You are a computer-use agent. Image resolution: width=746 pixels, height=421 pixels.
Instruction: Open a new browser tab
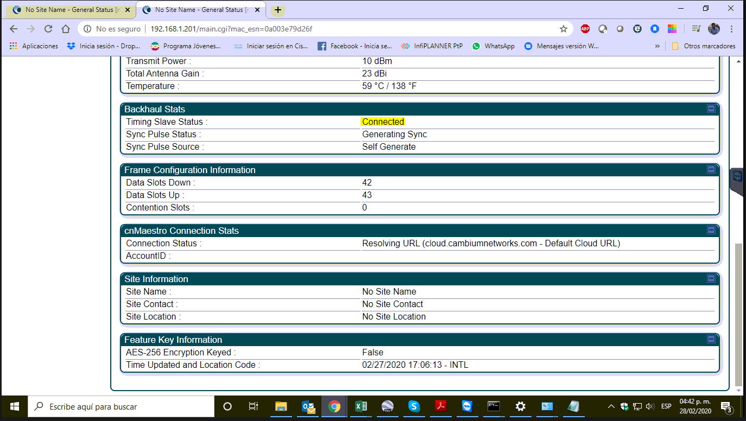278,10
